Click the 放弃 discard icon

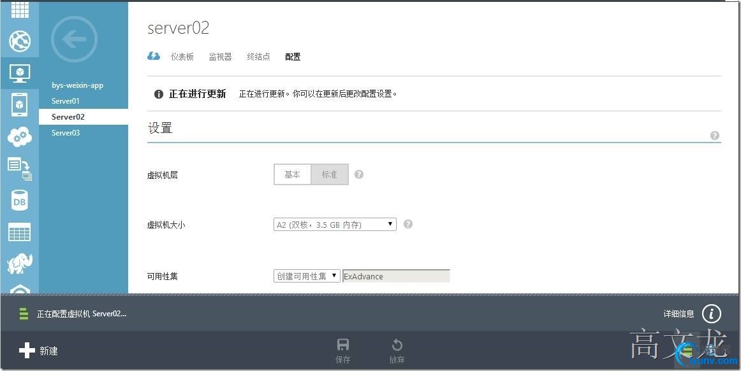tap(397, 345)
